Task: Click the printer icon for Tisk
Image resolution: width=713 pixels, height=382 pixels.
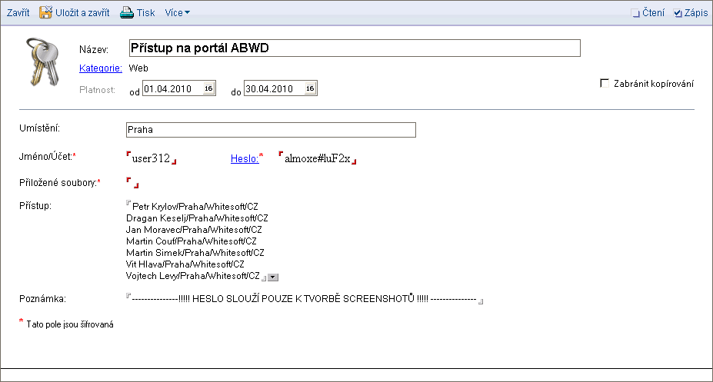Action: pyautogui.click(x=126, y=12)
